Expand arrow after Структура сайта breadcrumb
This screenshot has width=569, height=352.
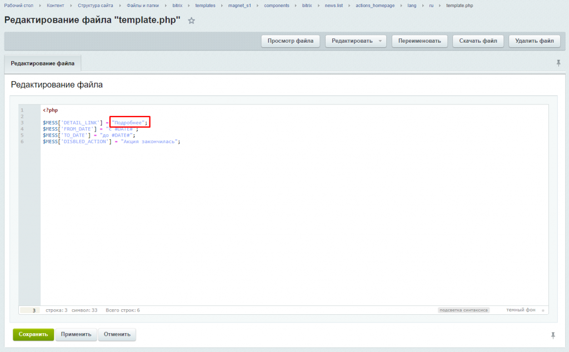pyautogui.click(x=120, y=6)
